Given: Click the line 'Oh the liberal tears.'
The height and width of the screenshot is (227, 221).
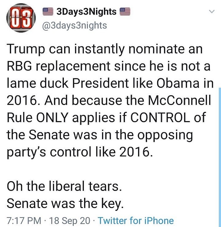Looking at the screenshot, I should click(x=64, y=186).
